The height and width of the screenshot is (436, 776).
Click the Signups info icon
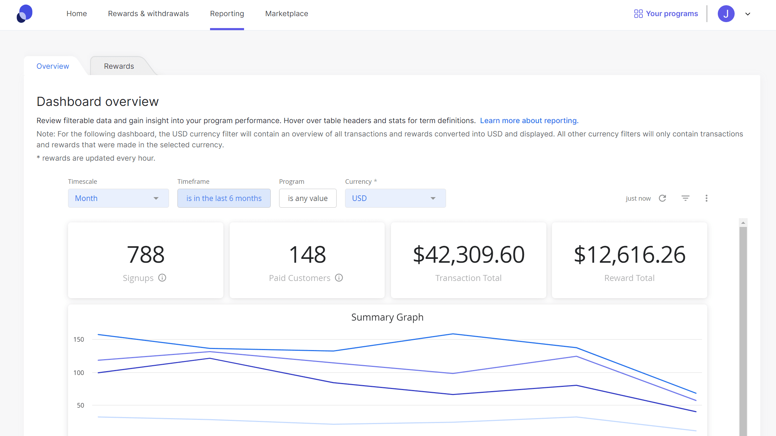[162, 278]
